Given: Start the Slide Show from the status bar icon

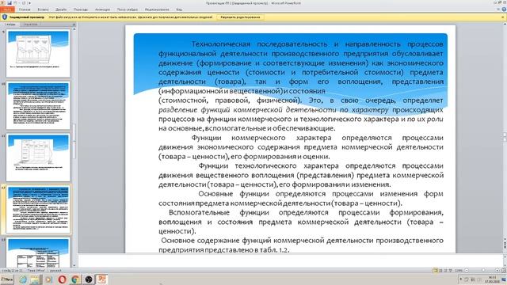Looking at the screenshot, I should pos(450,270).
